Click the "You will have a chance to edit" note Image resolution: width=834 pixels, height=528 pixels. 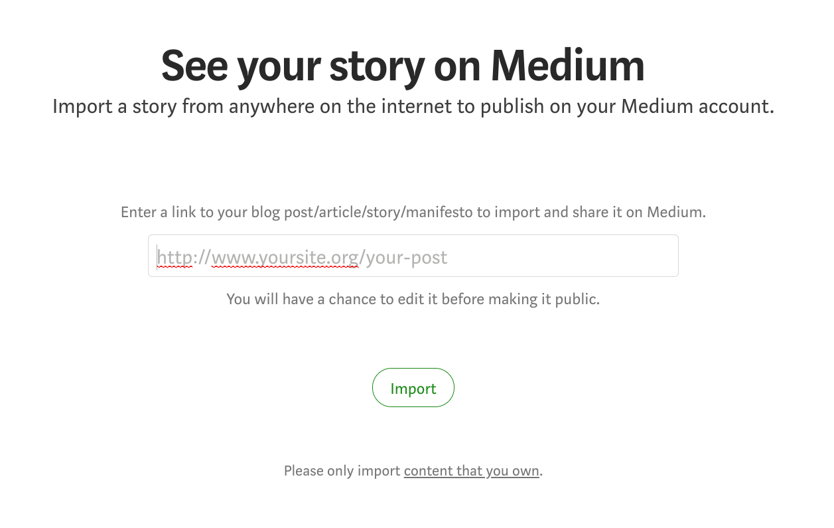[413, 299]
